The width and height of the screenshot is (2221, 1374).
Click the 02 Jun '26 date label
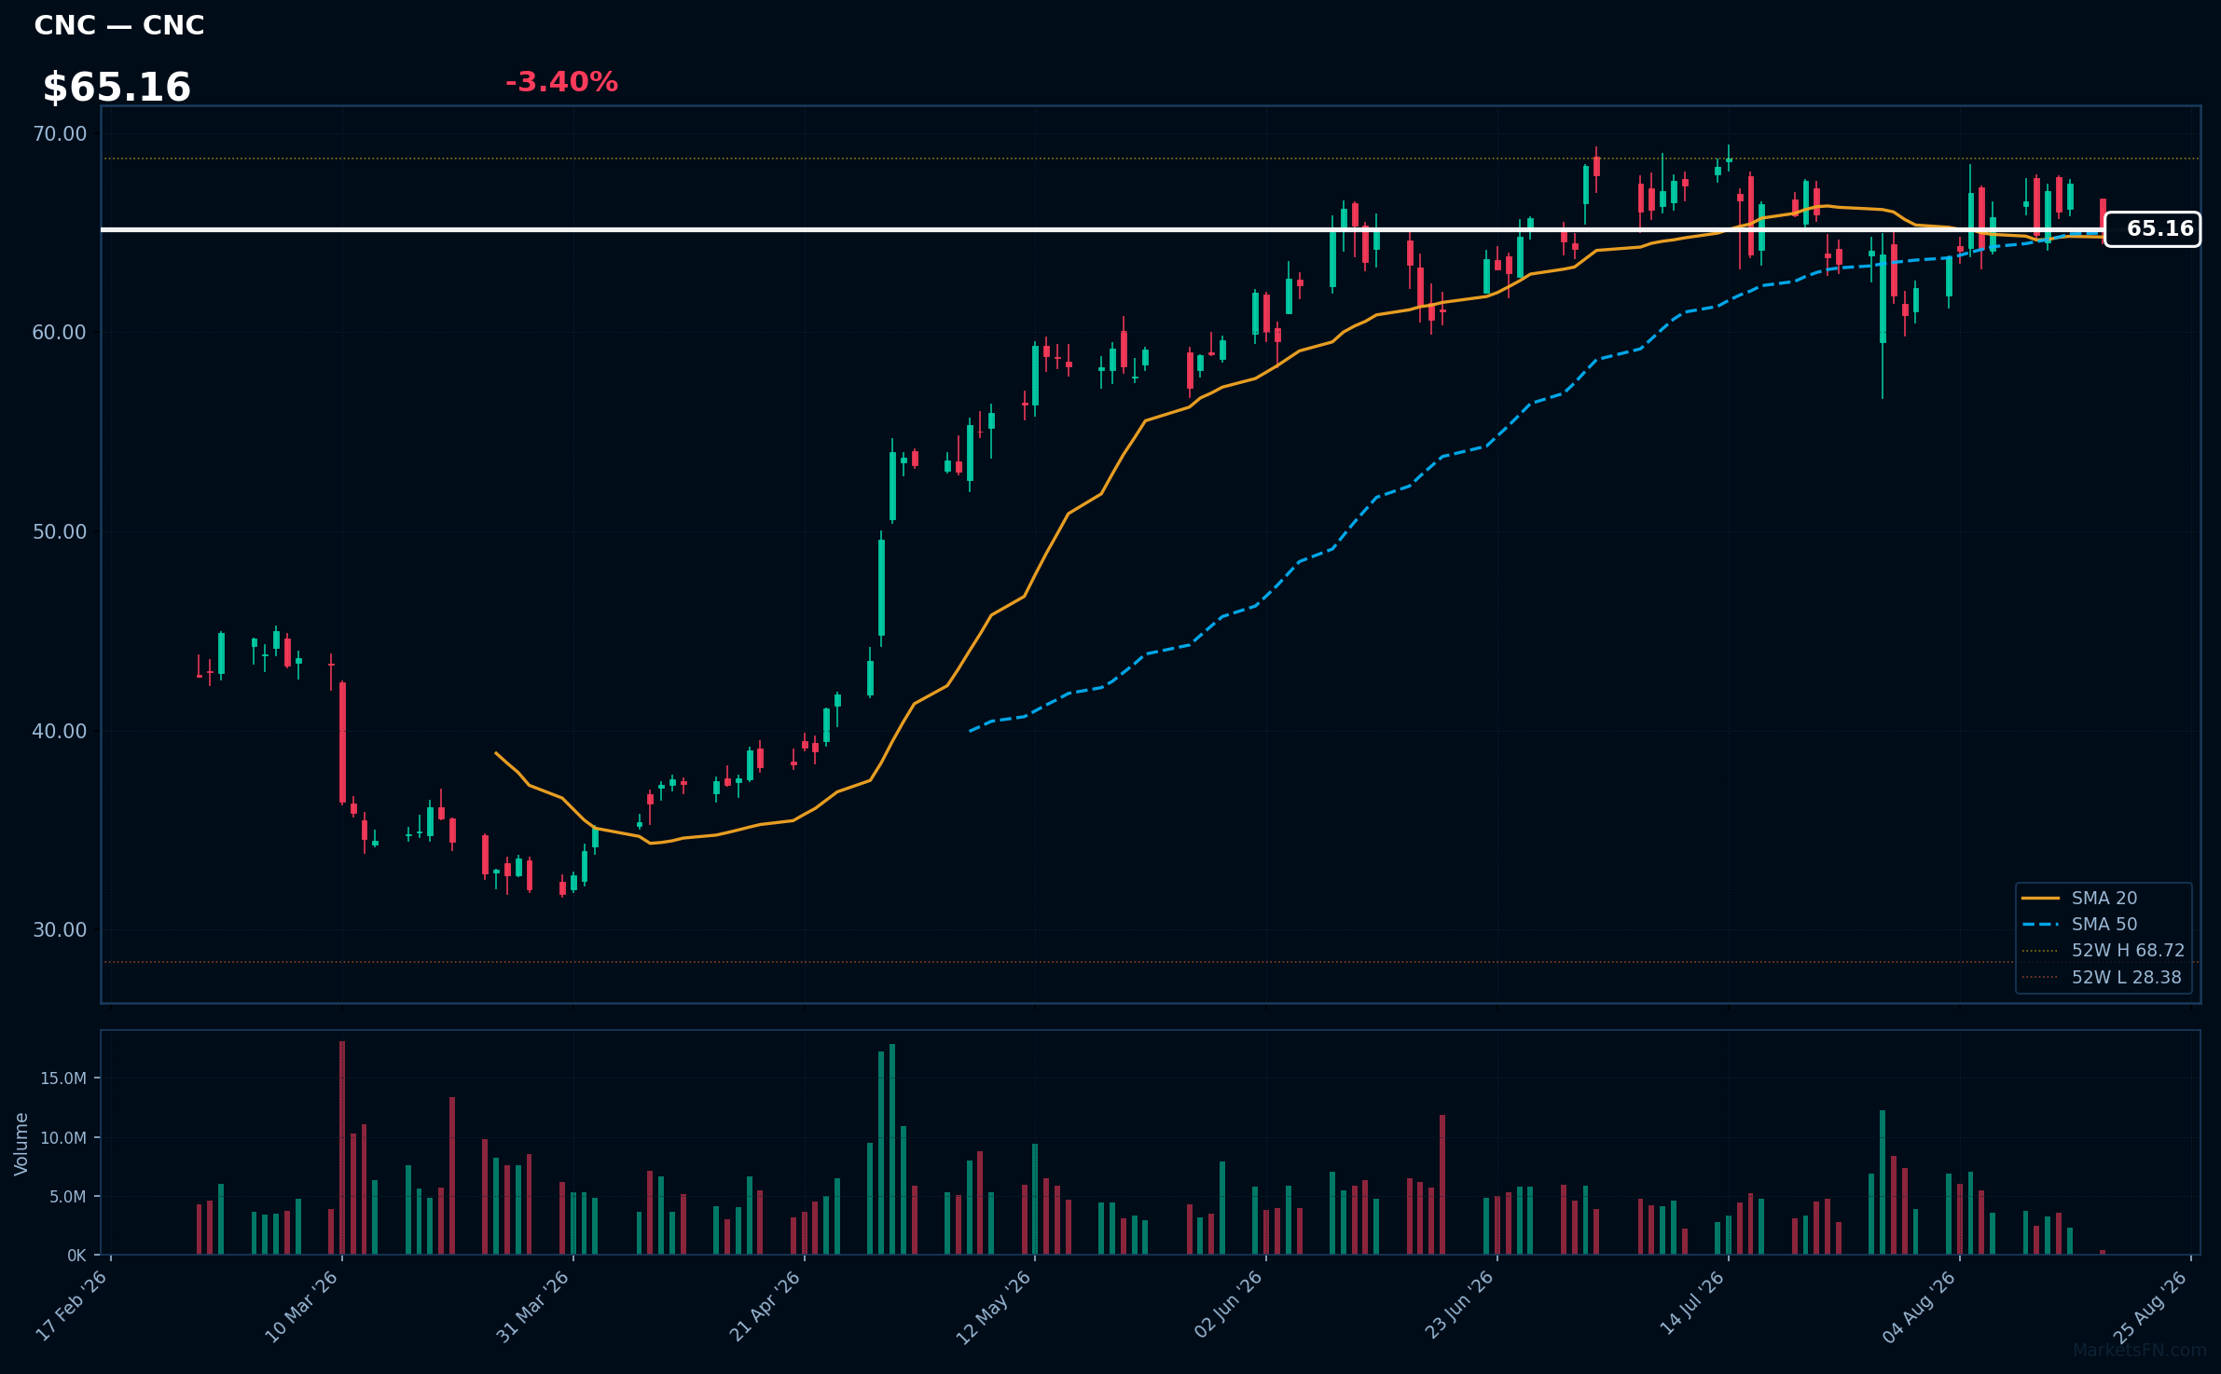point(1229,1304)
